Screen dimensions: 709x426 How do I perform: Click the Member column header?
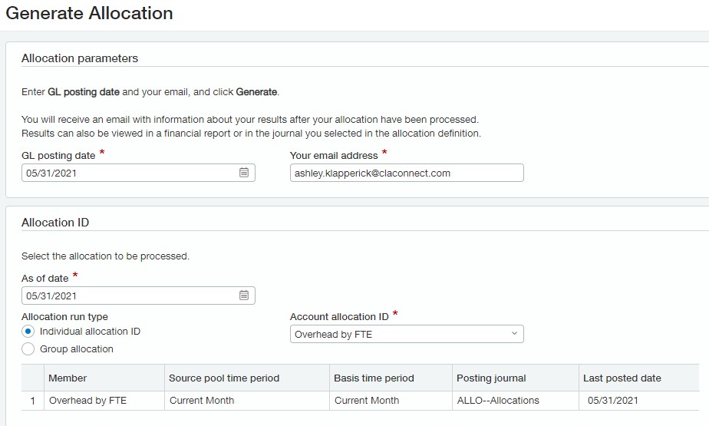point(68,378)
